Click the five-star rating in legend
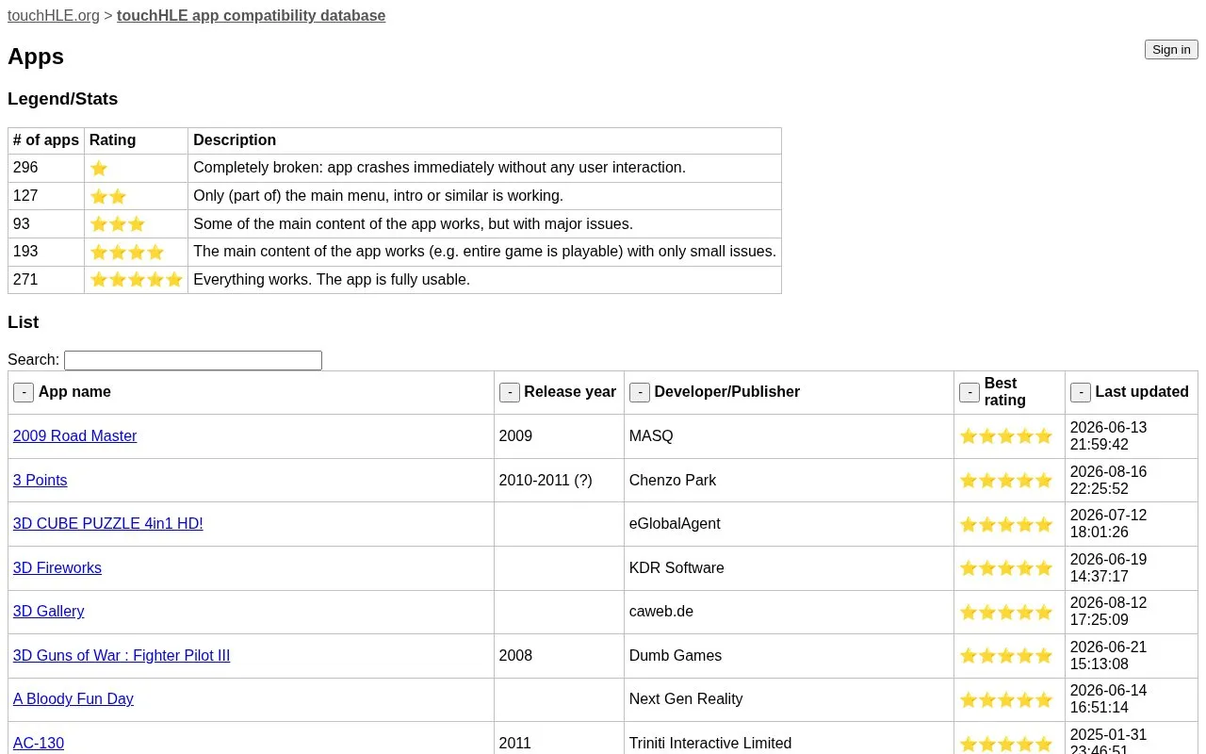Viewport: 1206px width, 754px height. pyautogui.click(x=137, y=280)
